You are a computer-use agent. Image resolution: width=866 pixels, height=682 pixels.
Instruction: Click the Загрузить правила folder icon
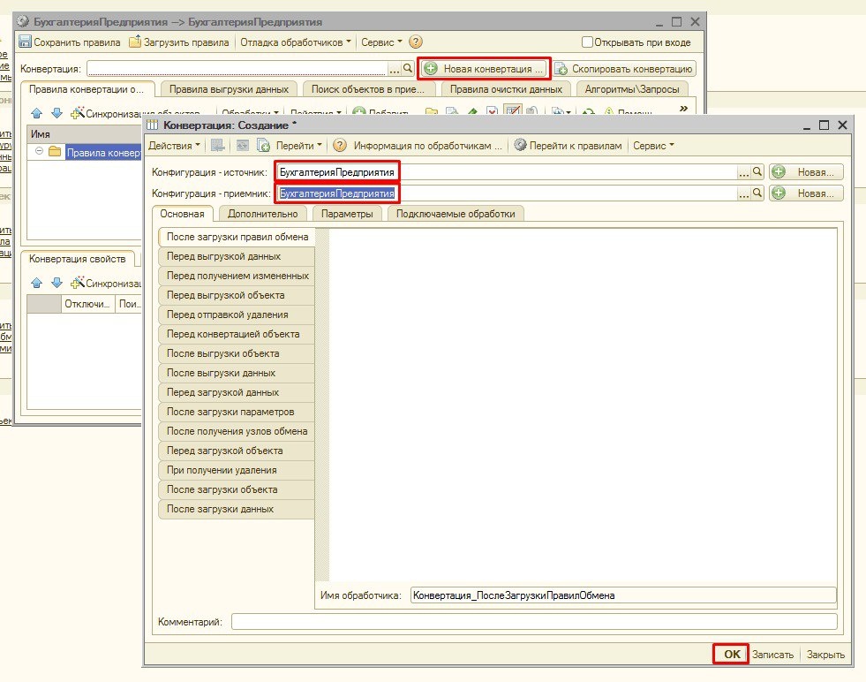point(135,42)
